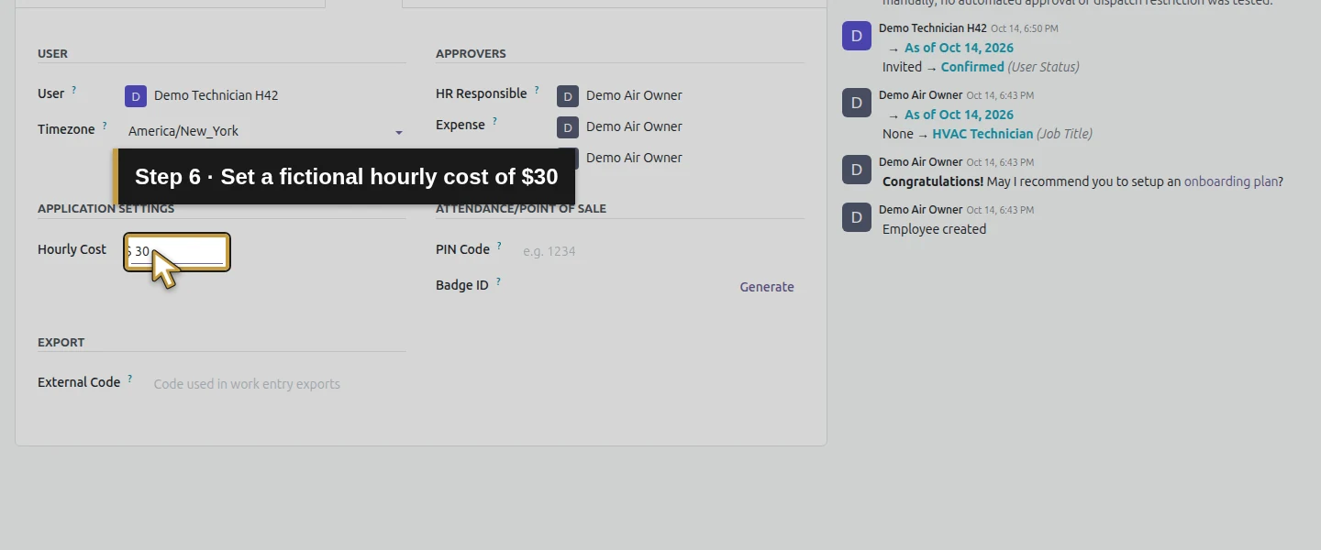This screenshot has height=550, width=1321.
Task: Click the Demo Technician H42 author name in chatter
Action: 933,28
